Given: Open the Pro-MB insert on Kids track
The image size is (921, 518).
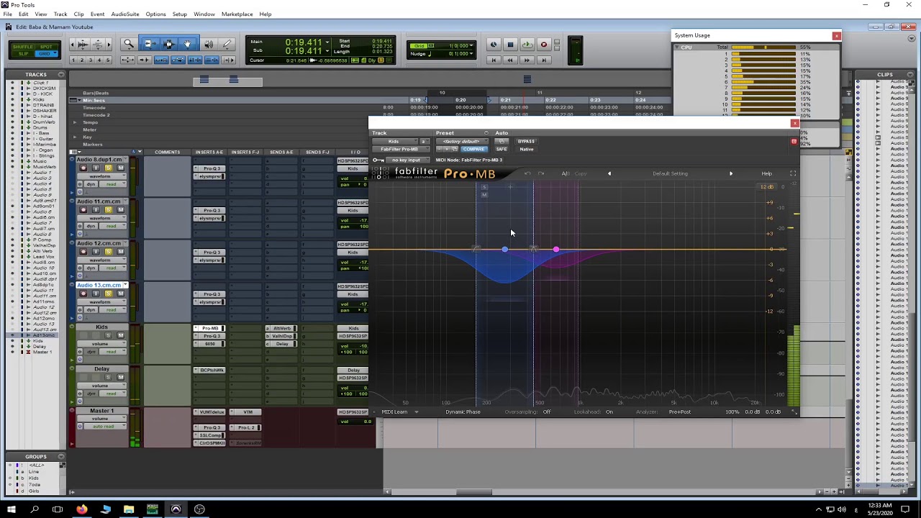Looking at the screenshot, I should point(209,329).
